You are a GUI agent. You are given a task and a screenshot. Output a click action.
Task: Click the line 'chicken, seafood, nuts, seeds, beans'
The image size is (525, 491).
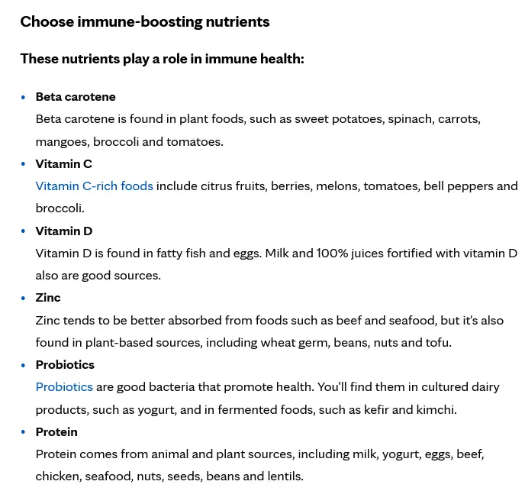[x=169, y=476]
